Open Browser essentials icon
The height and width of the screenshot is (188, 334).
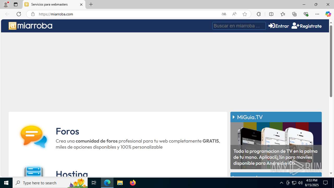point(306,14)
